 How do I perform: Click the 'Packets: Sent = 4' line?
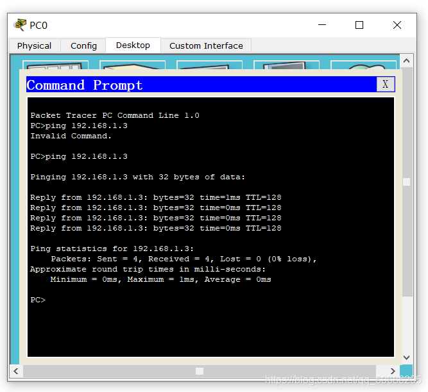(184, 259)
